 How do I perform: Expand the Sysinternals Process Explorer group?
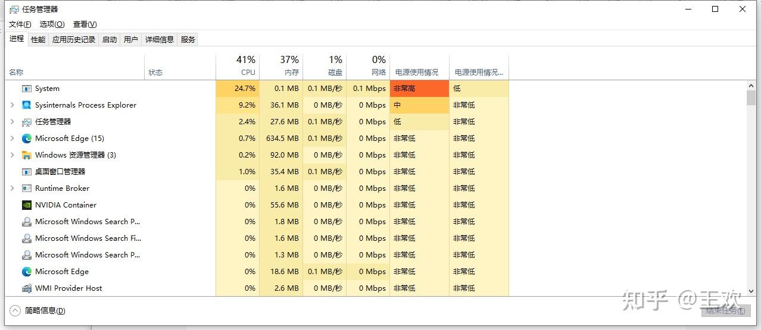pos(13,105)
